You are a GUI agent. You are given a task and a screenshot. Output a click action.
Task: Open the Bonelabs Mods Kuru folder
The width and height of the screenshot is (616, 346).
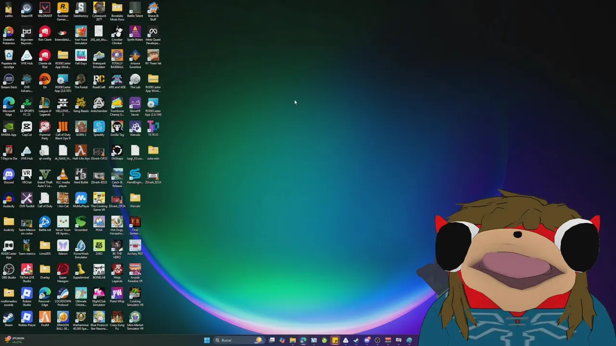click(117, 12)
